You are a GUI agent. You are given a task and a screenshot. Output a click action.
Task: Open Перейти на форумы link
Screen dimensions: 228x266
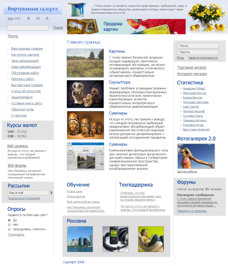192,211
